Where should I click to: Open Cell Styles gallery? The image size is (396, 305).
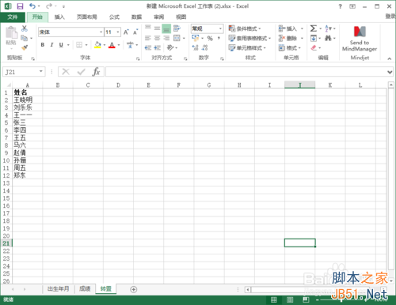coord(247,48)
